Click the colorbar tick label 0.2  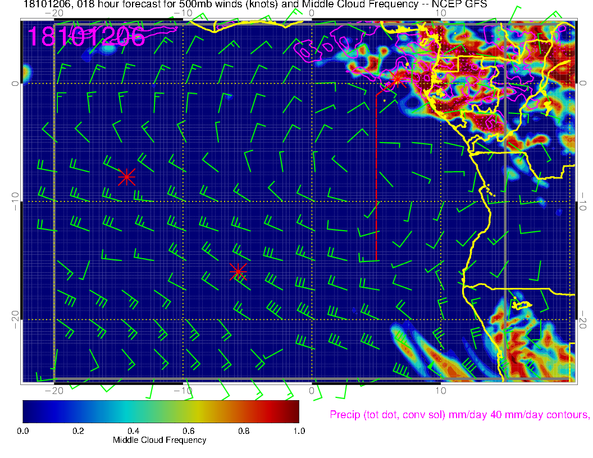click(x=78, y=431)
